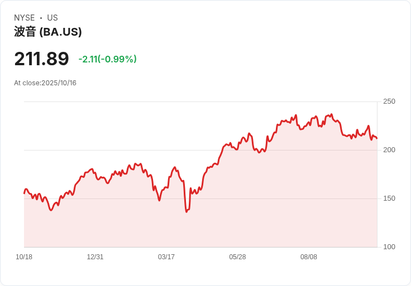Image resolution: width=411 pixels, height=286 pixels.
Task: Click the current price 211.89
Action: (x=41, y=59)
